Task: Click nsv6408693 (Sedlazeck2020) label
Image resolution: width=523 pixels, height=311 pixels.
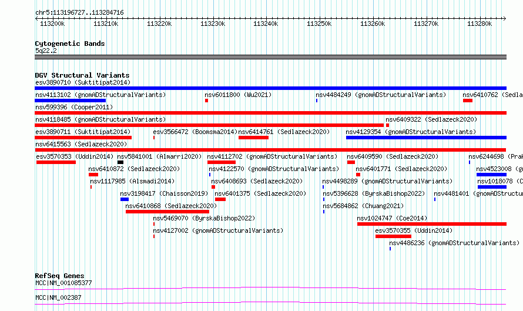Action: 257,181
